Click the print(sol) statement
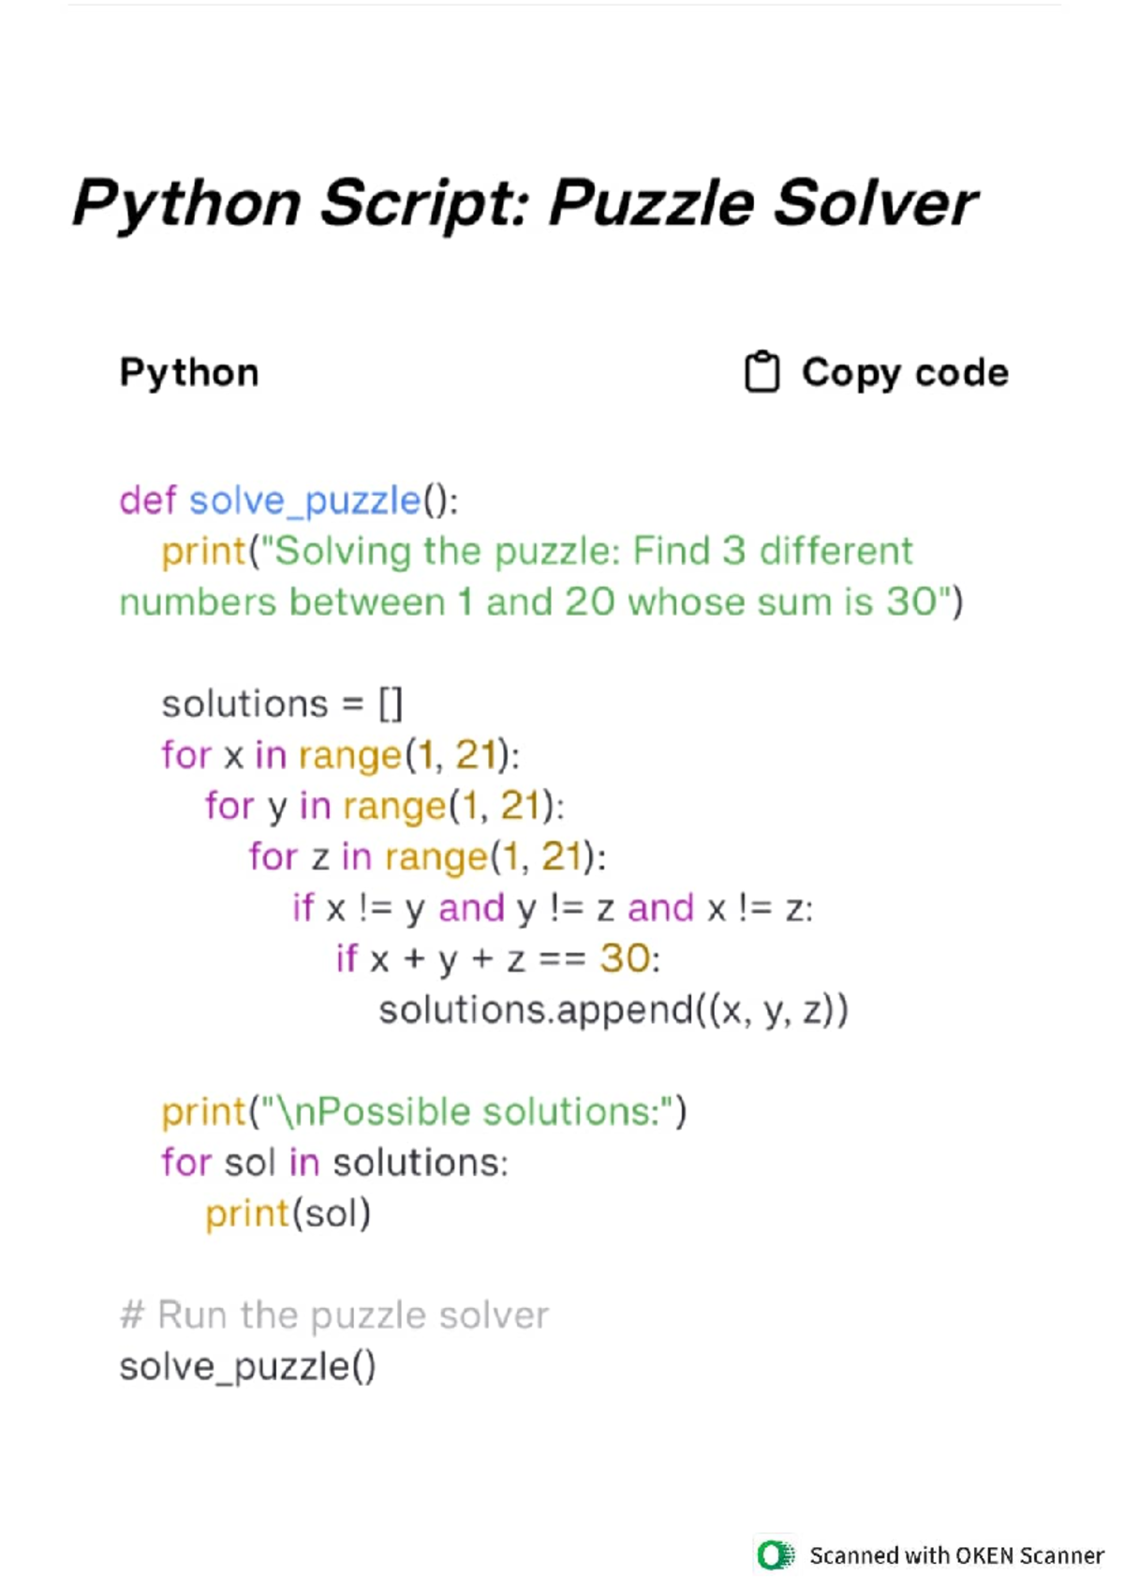The height and width of the screenshot is (1591, 1124). tap(288, 1213)
